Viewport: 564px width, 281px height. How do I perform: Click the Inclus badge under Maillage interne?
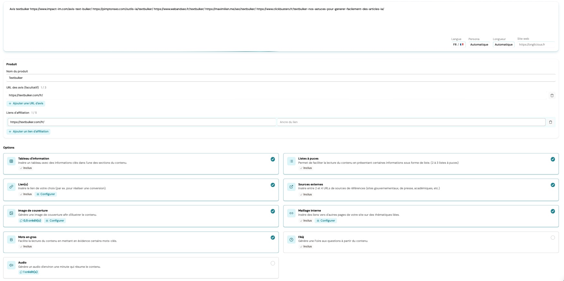[306, 221]
